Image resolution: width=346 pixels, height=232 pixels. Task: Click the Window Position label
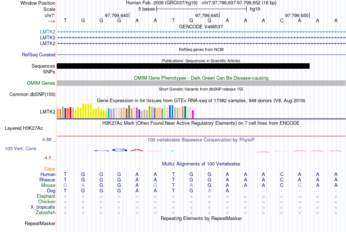pos(38,3)
